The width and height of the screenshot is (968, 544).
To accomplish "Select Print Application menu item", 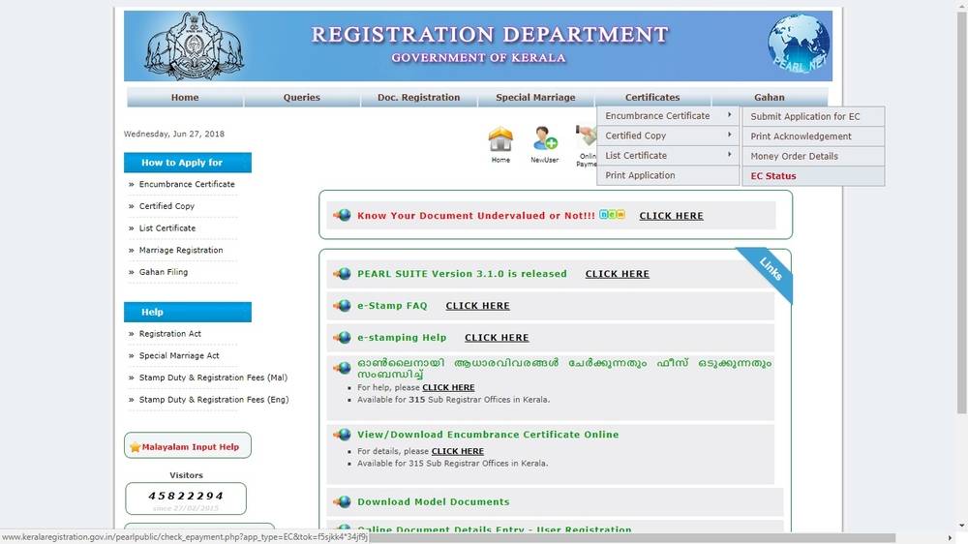I will [x=668, y=175].
